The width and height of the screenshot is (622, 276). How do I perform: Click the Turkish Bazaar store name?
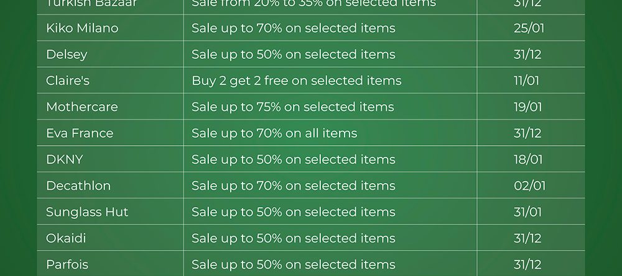(x=91, y=4)
